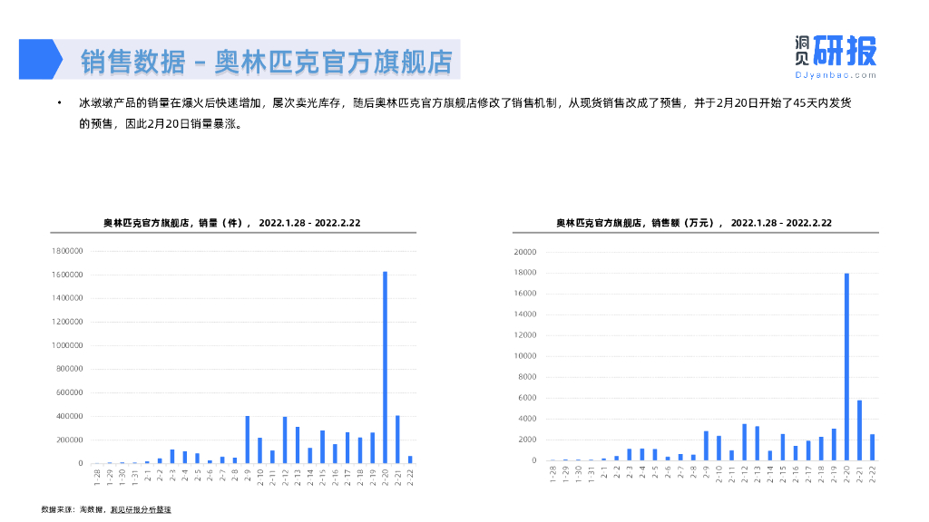The width and height of the screenshot is (929, 522).
Task: Click the paragraph line ending with 销量暴涨
Action: click(161, 123)
